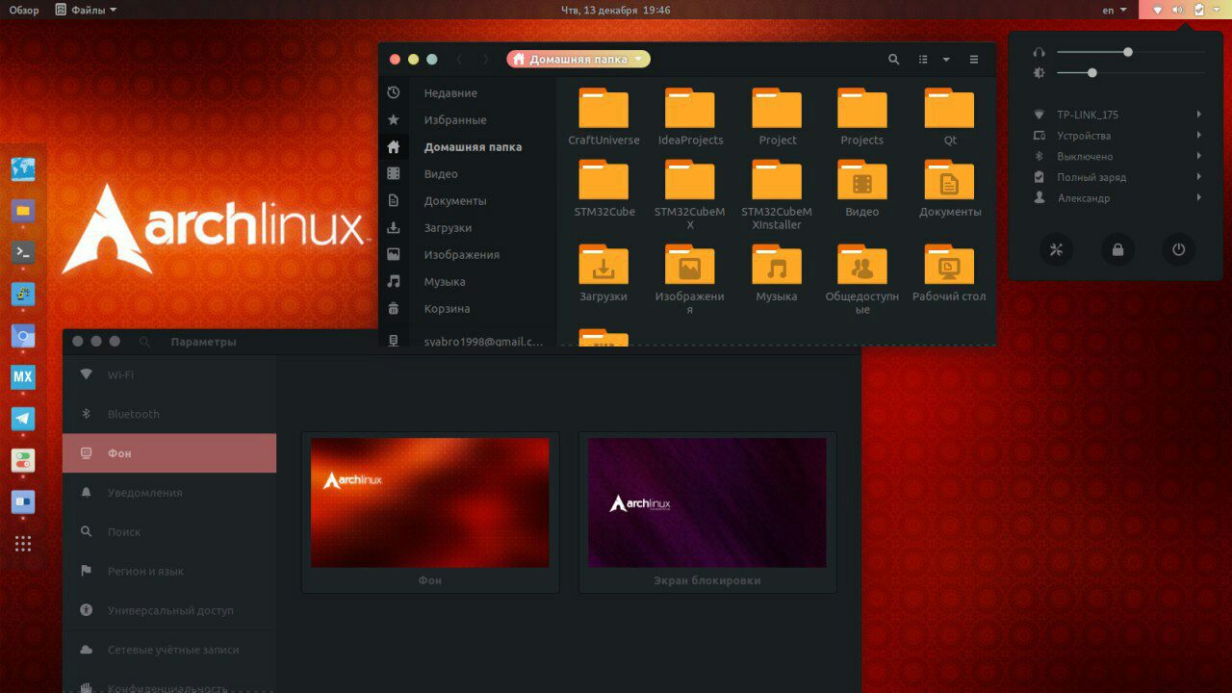Open the Project folder

(777, 117)
